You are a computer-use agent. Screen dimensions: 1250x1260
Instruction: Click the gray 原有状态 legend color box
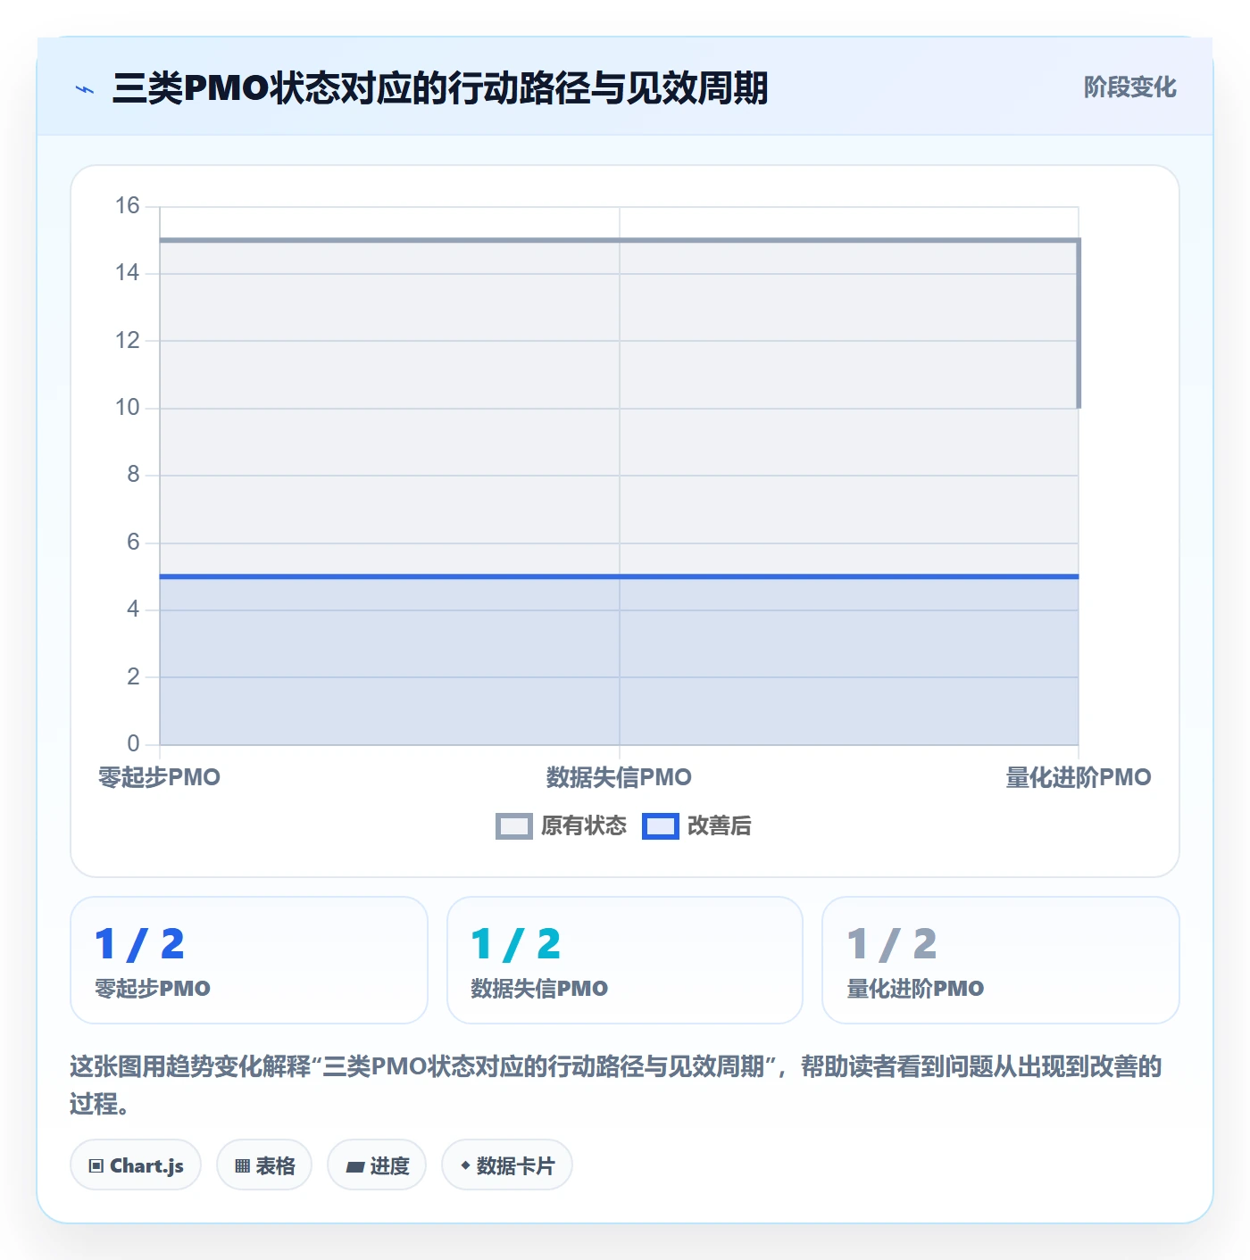point(514,826)
